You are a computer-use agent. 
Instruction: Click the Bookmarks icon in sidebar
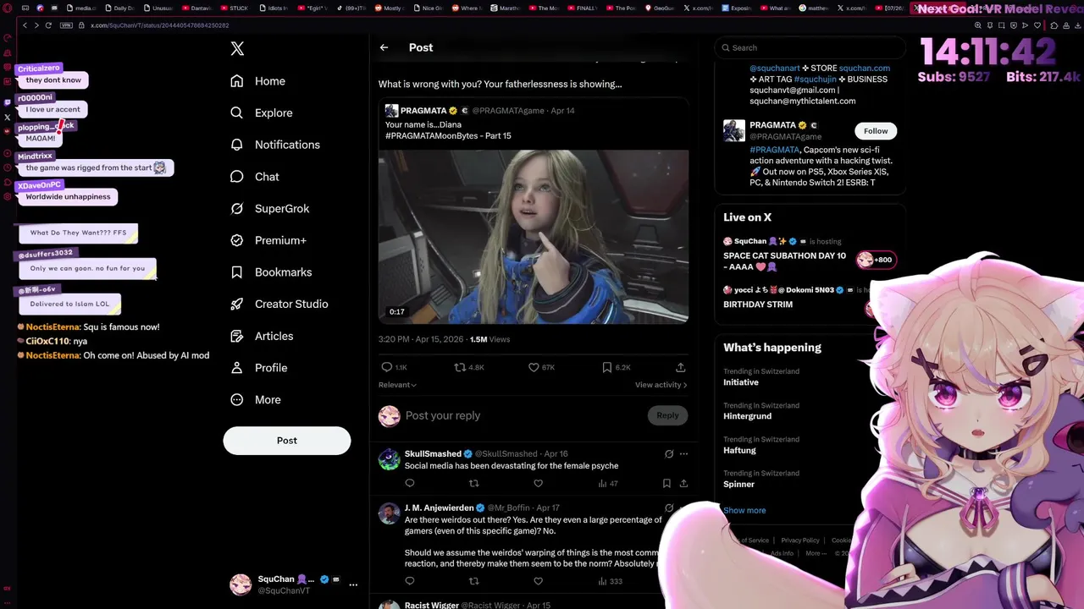click(237, 272)
